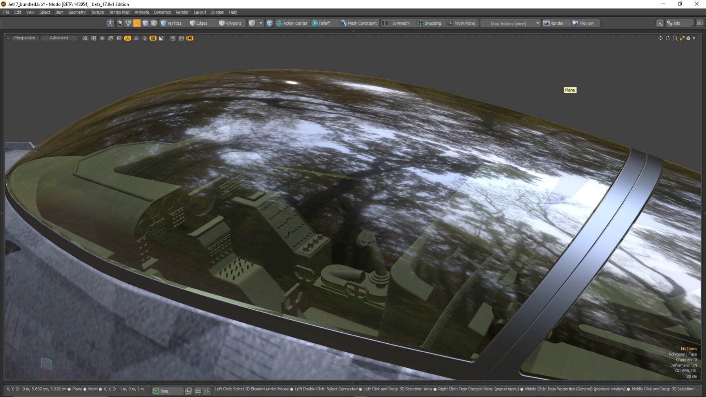Click the viewport zoom magnifier icon

675,38
